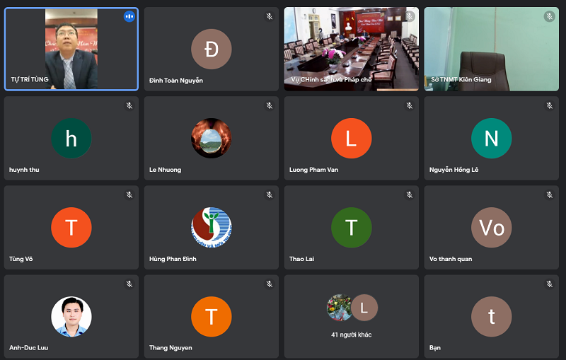Click the Luong Pham Van name label
Viewport: 566px width, 360px height.
tap(313, 170)
